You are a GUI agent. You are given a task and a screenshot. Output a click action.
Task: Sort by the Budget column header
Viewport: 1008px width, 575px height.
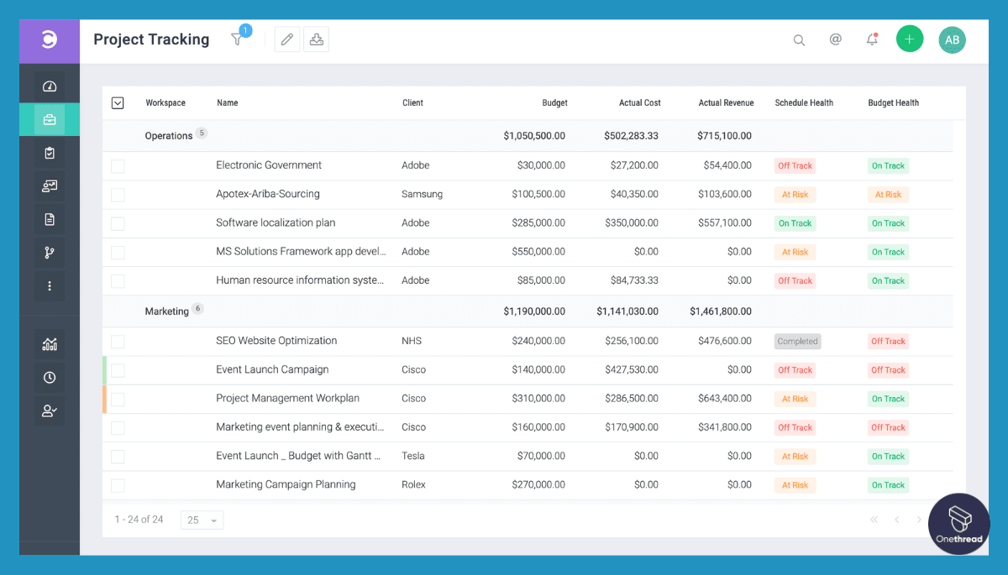point(554,103)
